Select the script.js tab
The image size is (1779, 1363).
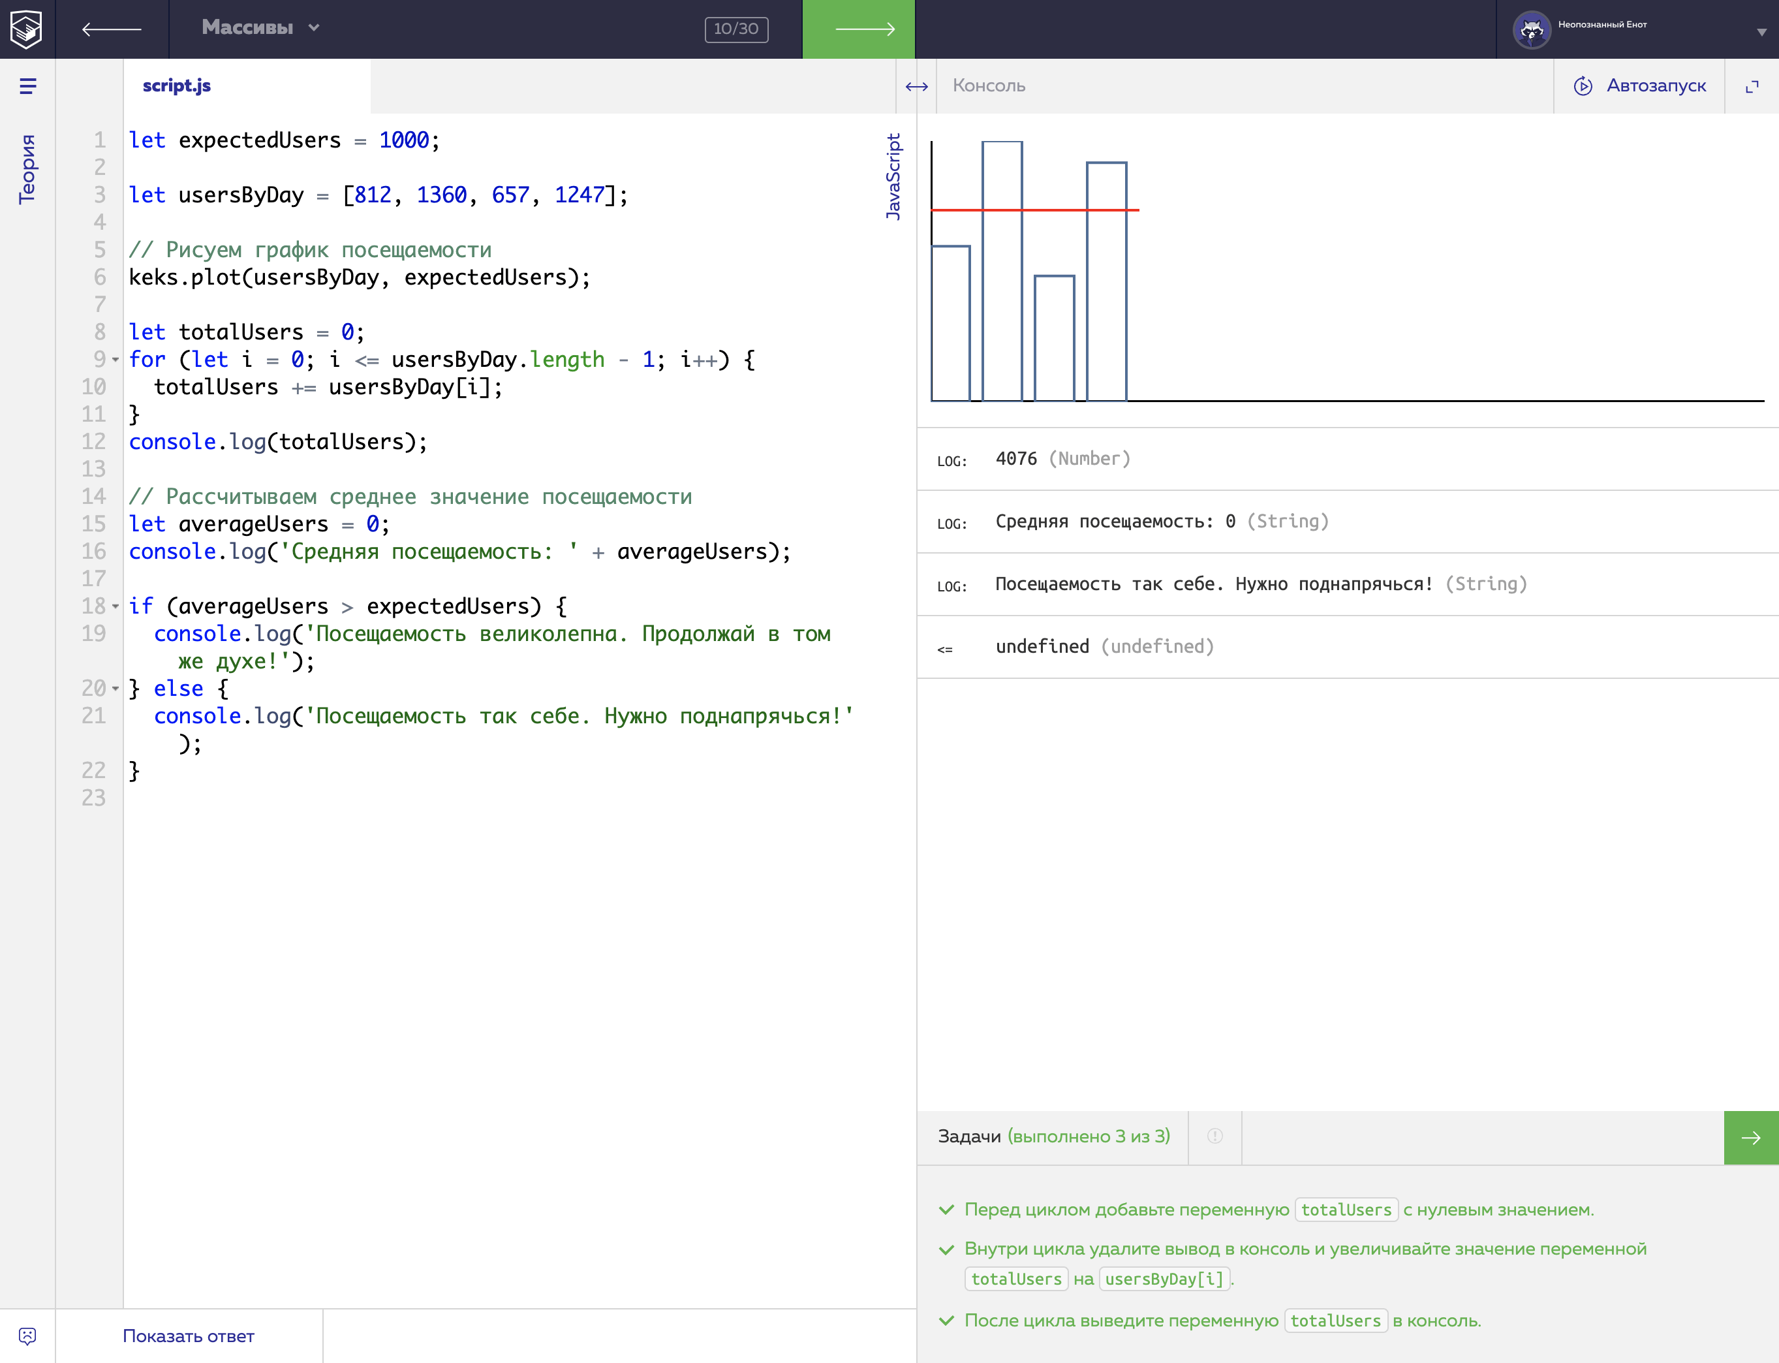pos(177,86)
